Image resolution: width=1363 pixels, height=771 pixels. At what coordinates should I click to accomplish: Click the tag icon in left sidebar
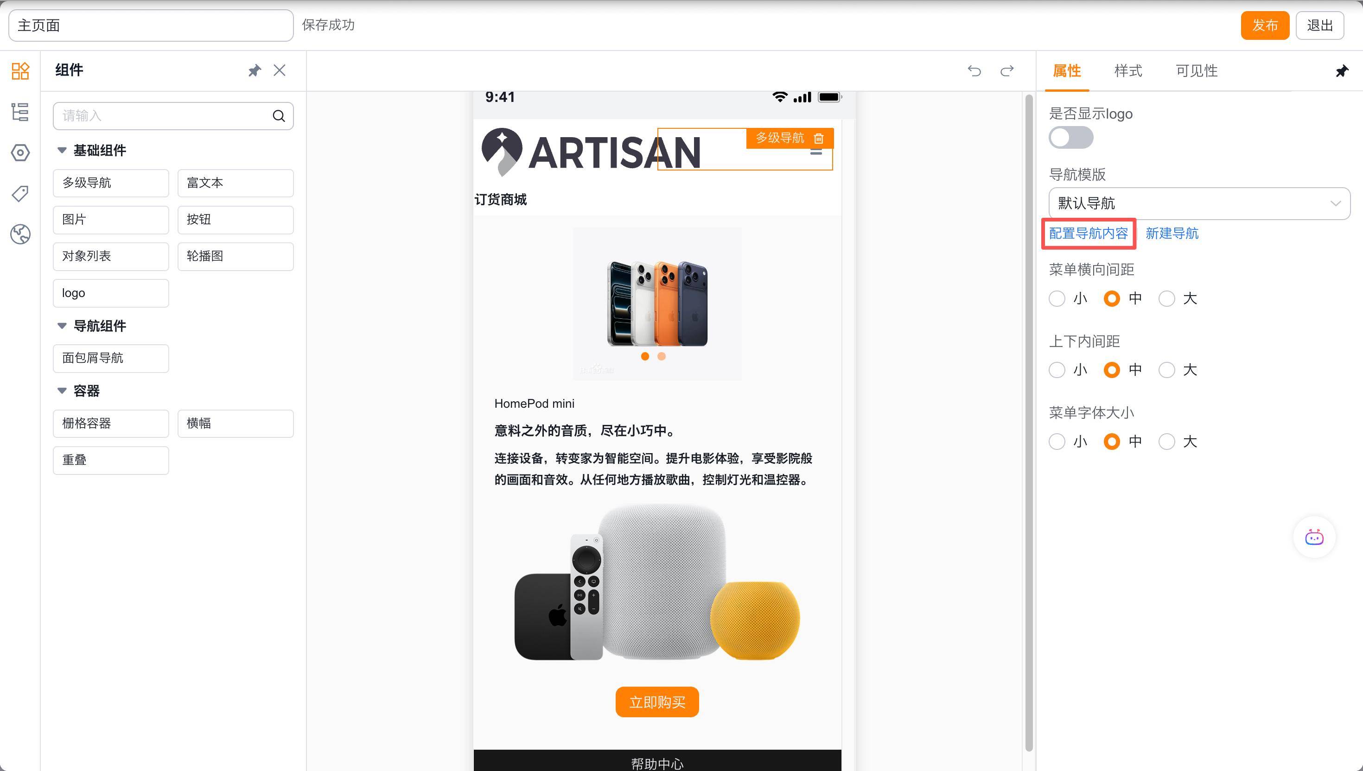[20, 194]
